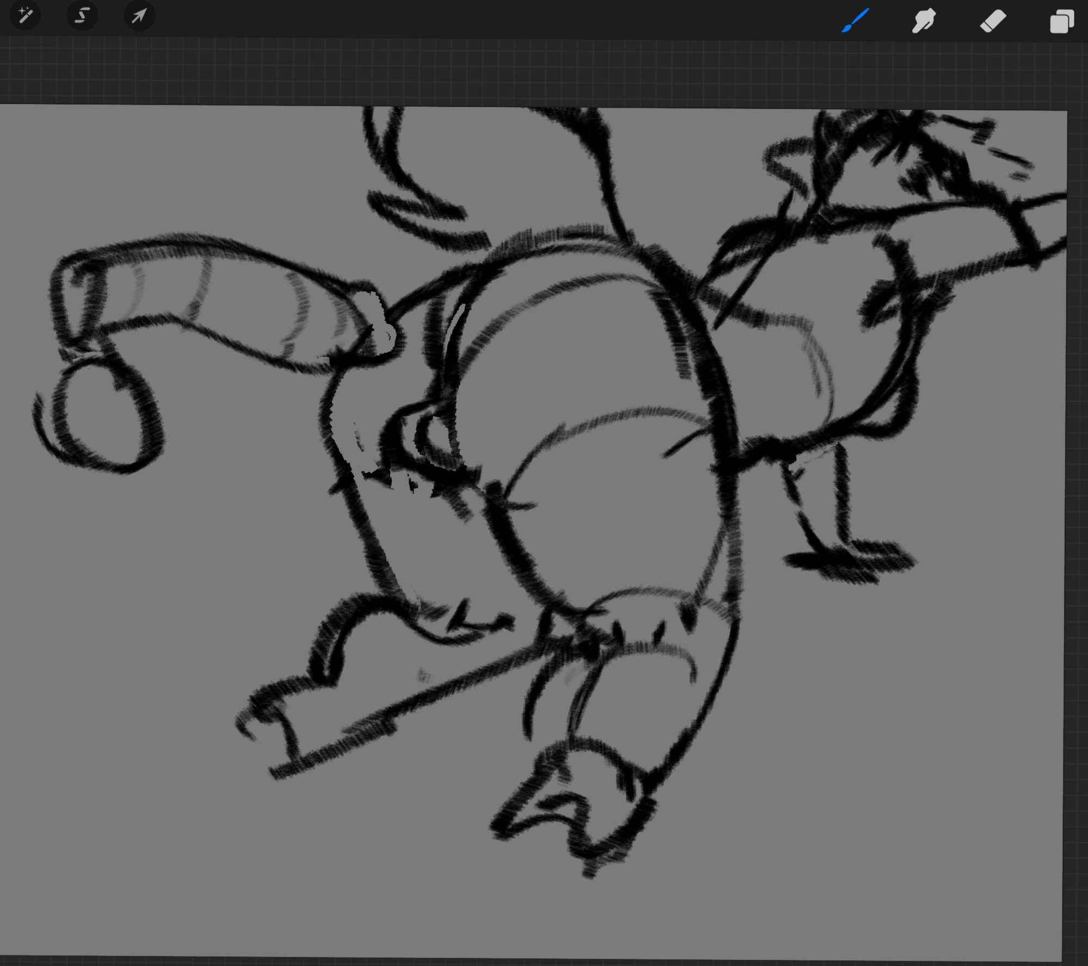Image resolution: width=1088 pixels, height=966 pixels.
Task: Activate the Transform arrow tool
Action: click(139, 15)
